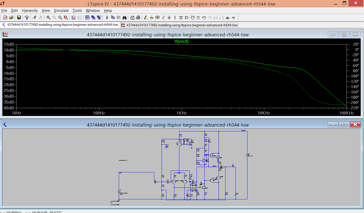Image resolution: width=364 pixels, height=213 pixels.
Task: Click the -40dB label on the magnitude axis
Action: [x=8, y=108]
